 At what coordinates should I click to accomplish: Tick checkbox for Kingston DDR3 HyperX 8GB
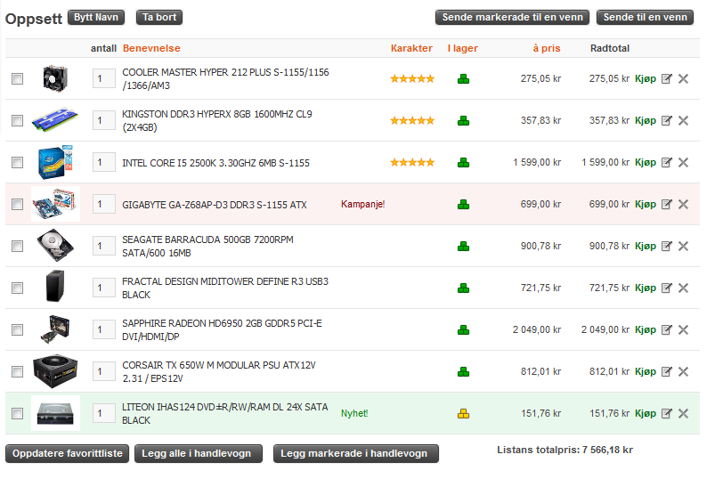coord(17,121)
